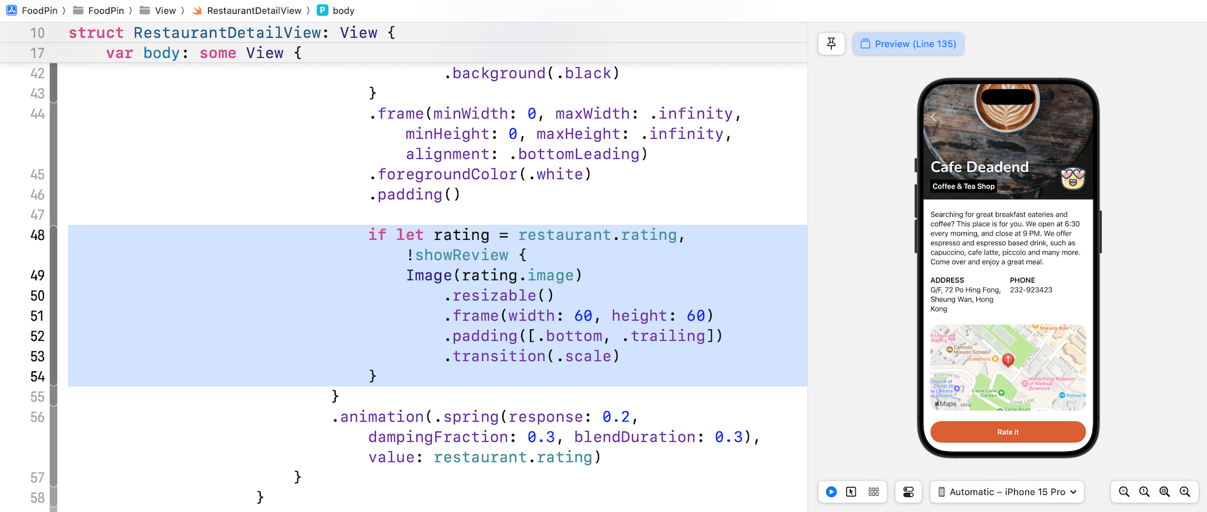Zoom out the preview canvas
This screenshot has height=512, width=1207.
click(x=1124, y=492)
